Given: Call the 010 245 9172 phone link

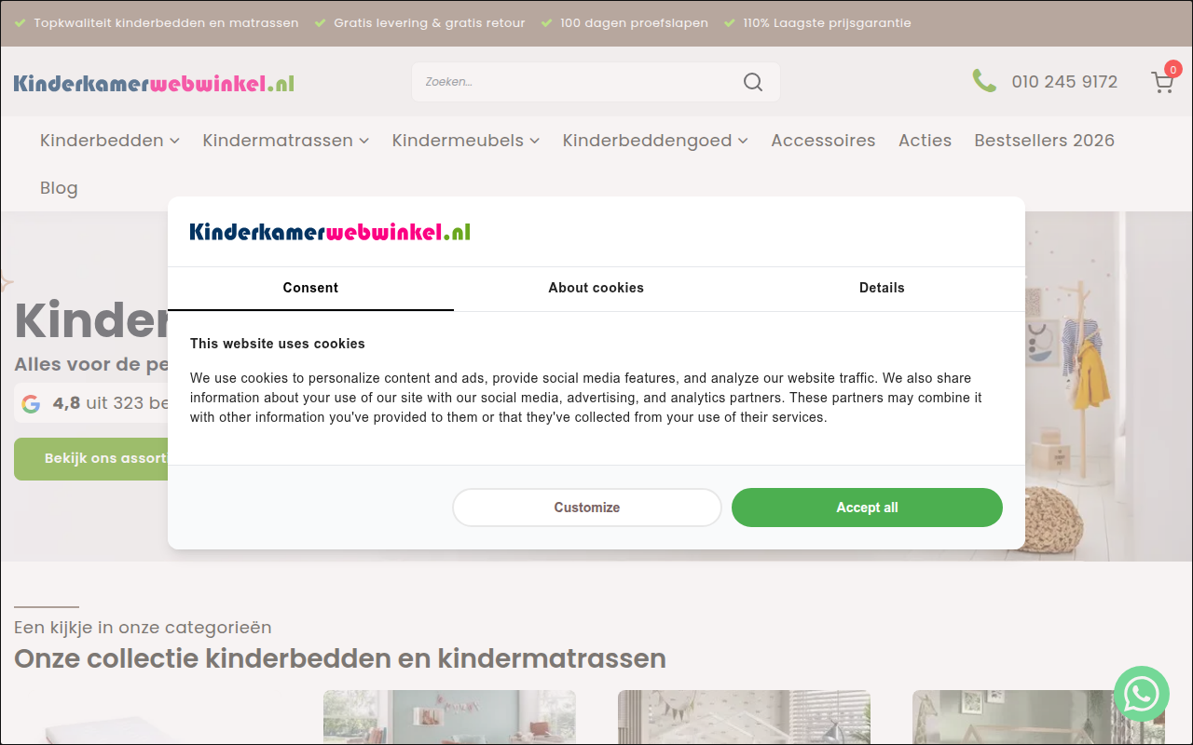Looking at the screenshot, I should click(x=1064, y=82).
